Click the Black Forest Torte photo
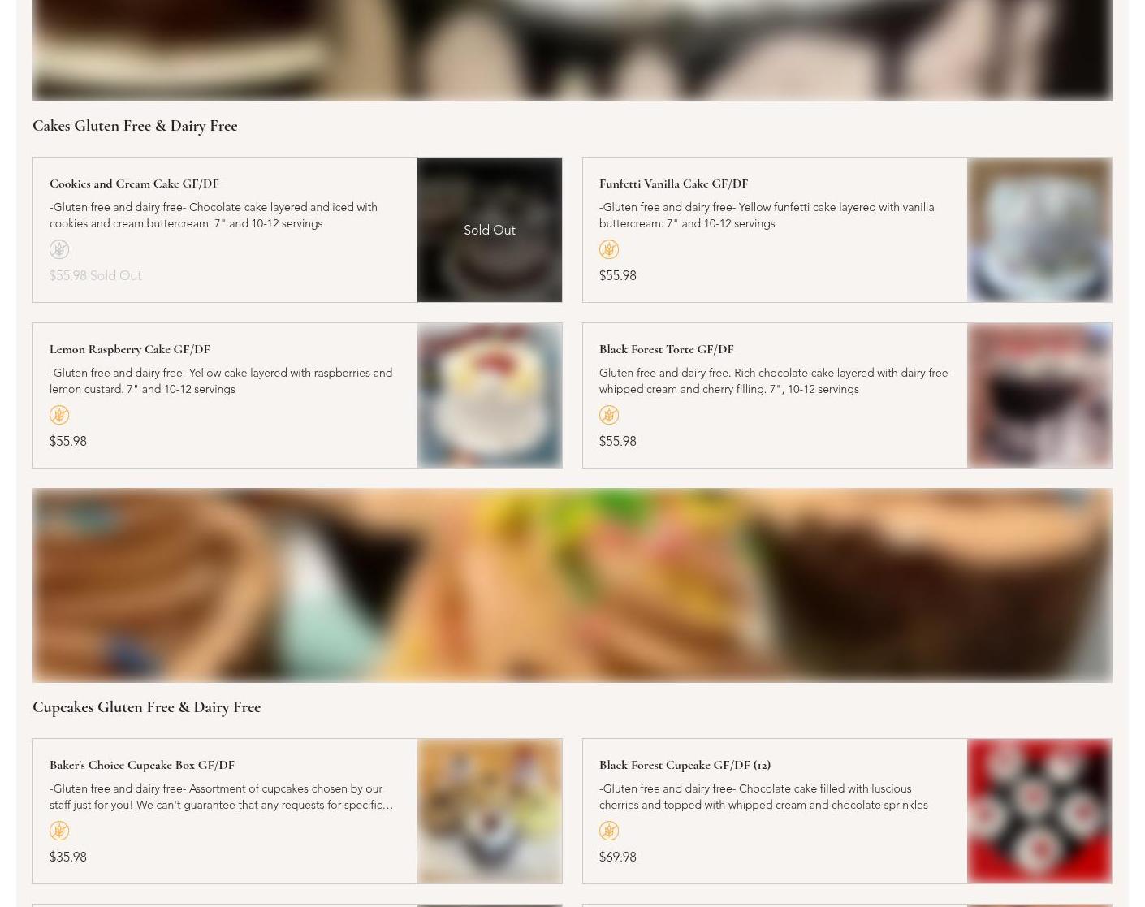1145x907 pixels. click(1039, 395)
